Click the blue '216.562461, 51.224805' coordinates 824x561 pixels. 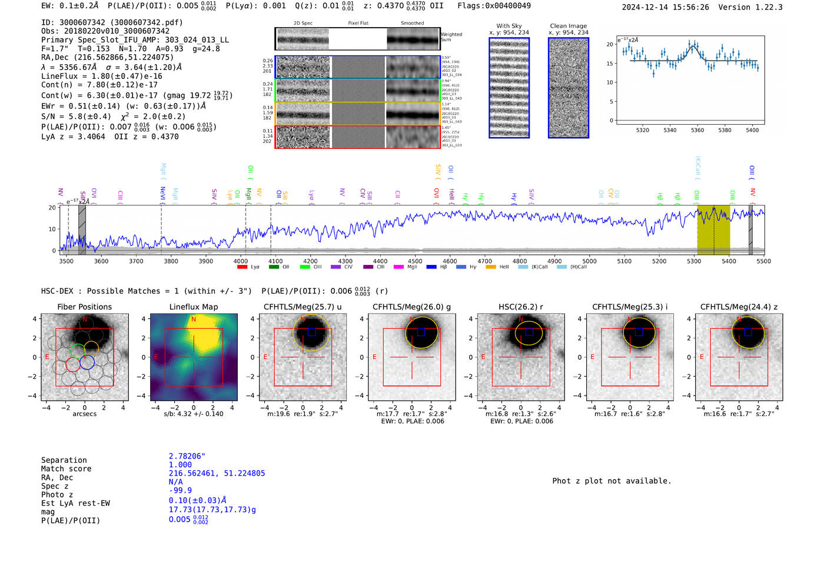pyautogui.click(x=217, y=473)
